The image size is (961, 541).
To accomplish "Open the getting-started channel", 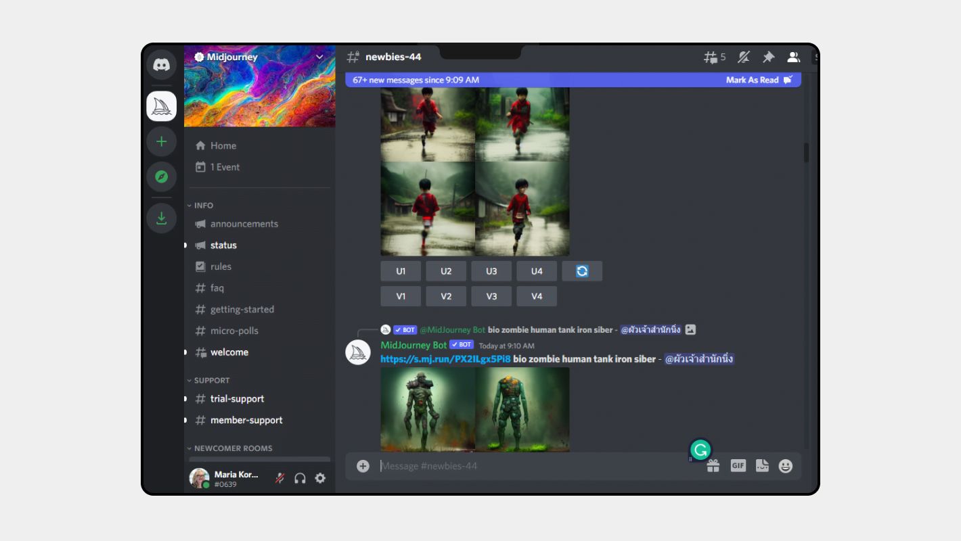I will pyautogui.click(x=242, y=310).
